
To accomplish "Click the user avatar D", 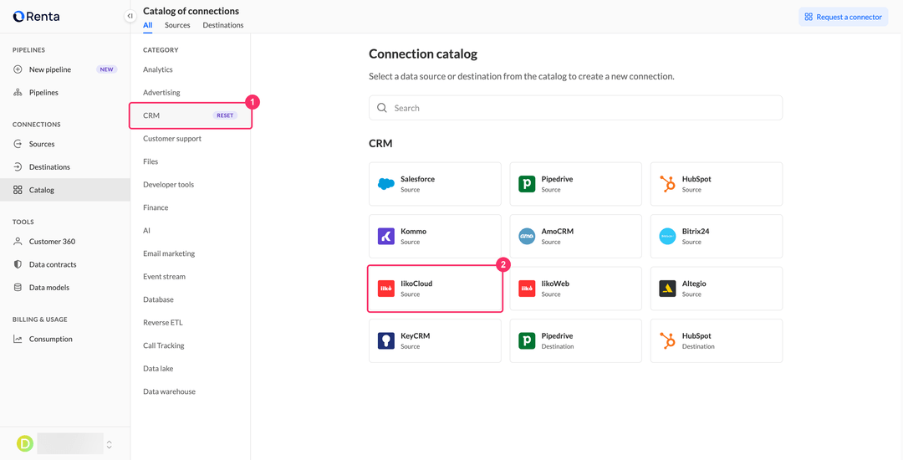I will pos(25,443).
